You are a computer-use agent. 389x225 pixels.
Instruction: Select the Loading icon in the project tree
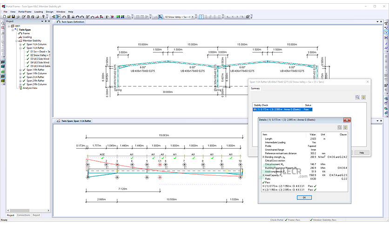[x=20, y=37]
